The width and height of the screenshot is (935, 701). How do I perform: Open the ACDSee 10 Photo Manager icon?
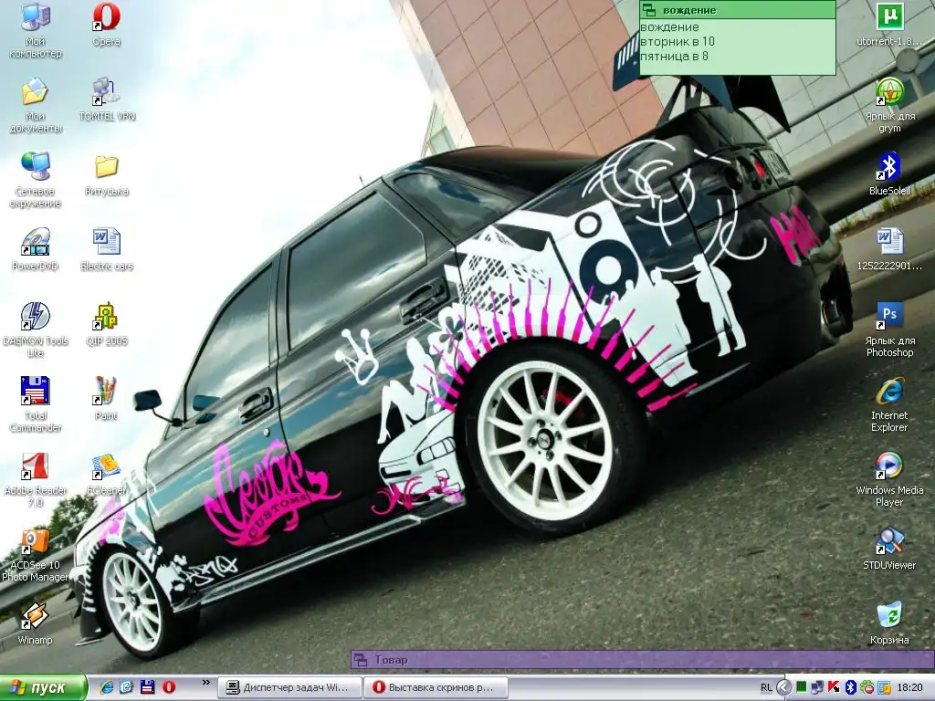pyautogui.click(x=35, y=541)
